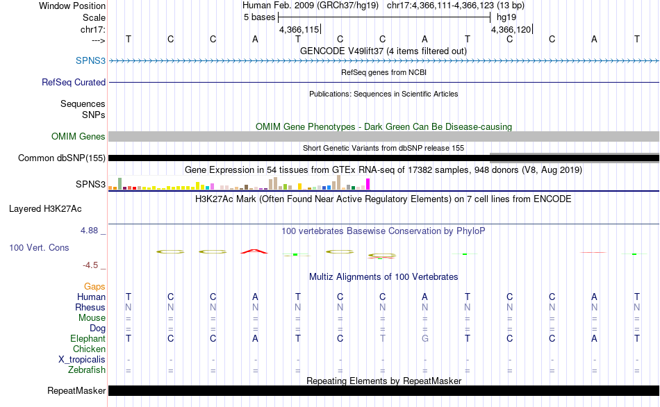Click 'Repeating Elements by RepeatMasker' title
Image resolution: width=660 pixels, height=407 pixels.
pos(383,381)
